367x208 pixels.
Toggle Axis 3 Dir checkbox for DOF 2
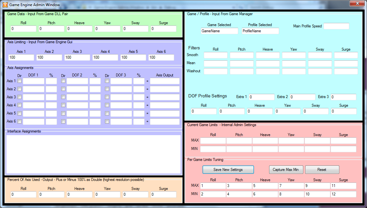coord(63,97)
